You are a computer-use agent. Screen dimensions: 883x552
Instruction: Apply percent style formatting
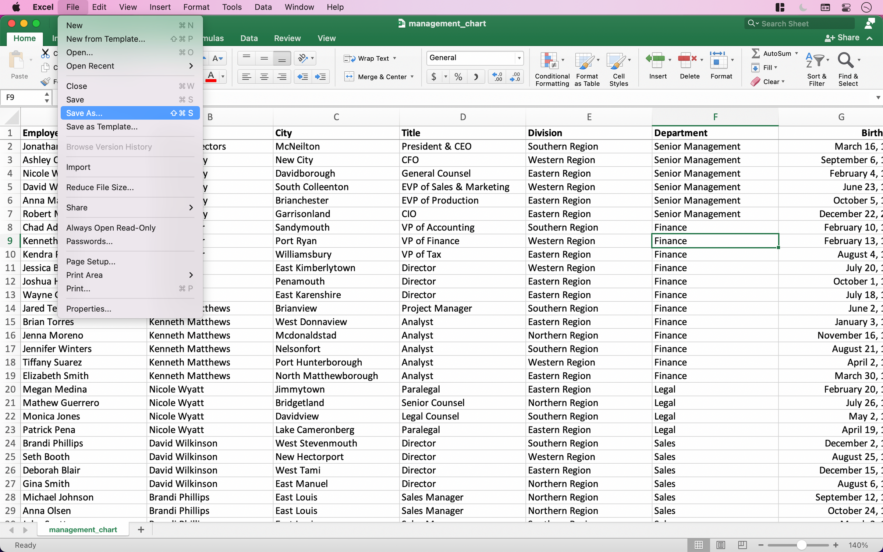(458, 77)
